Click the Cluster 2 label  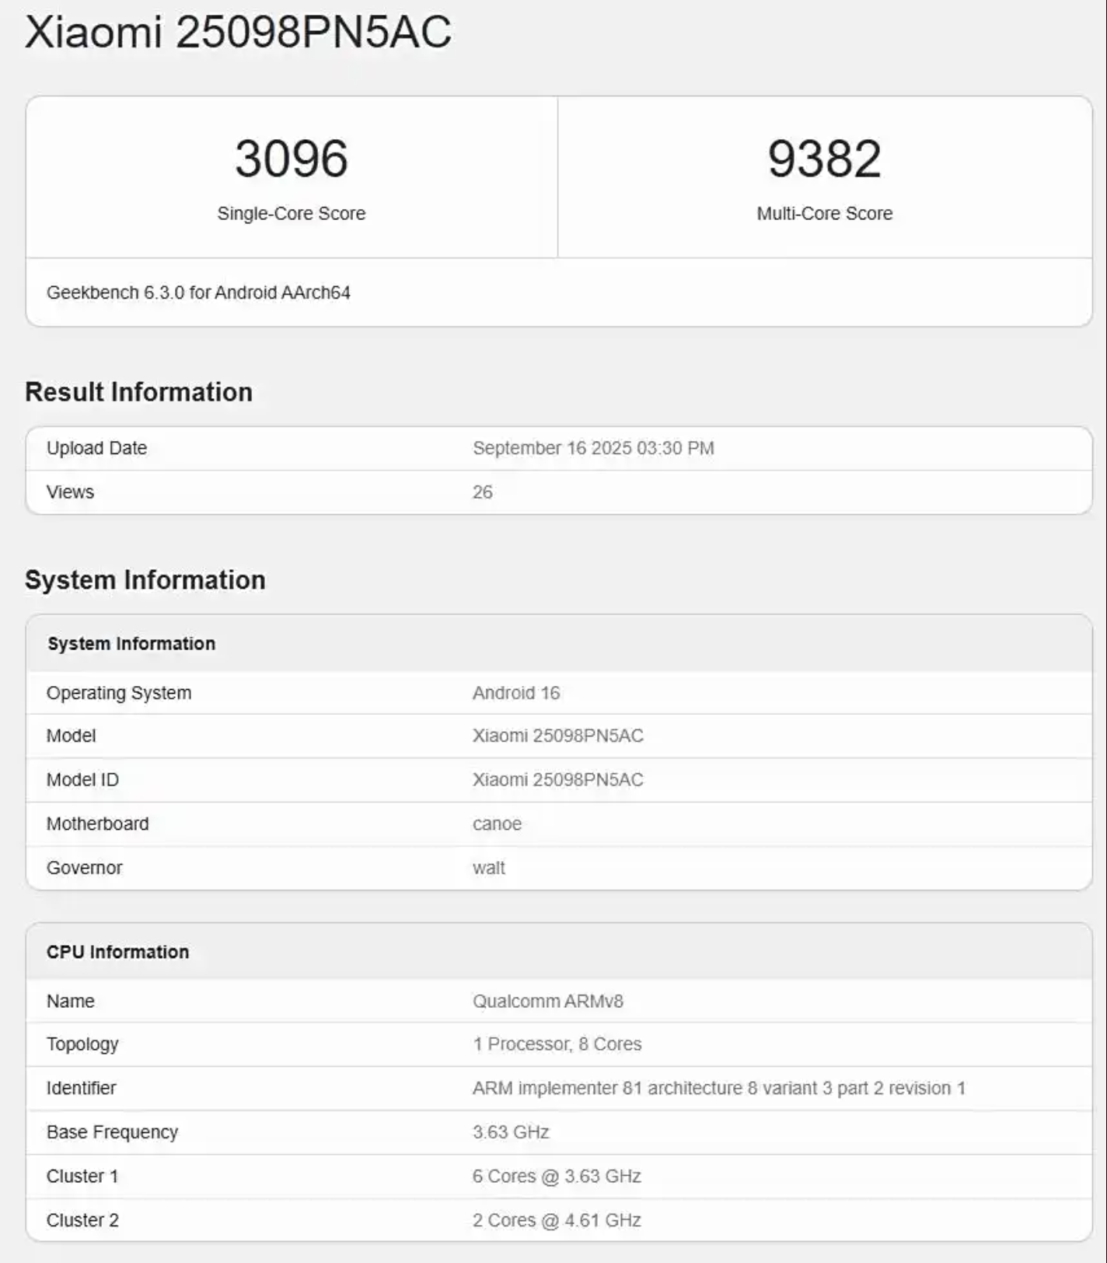tap(82, 1220)
